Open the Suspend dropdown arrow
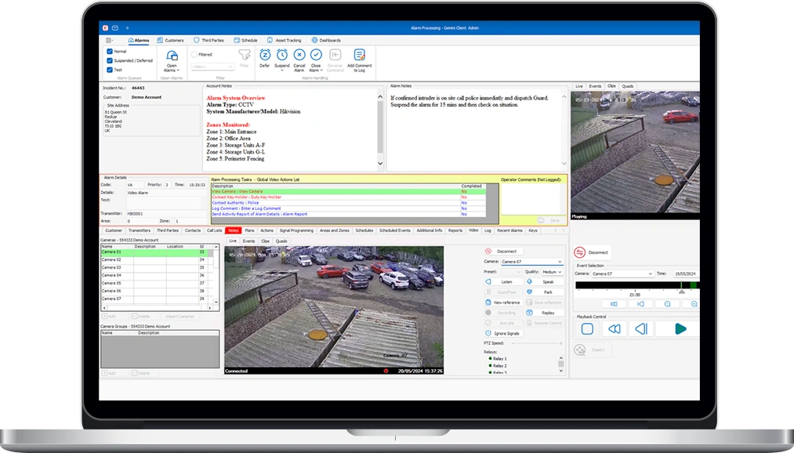 [282, 71]
